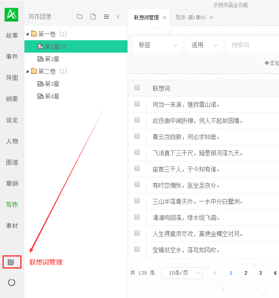Open 图谱 in the left sidebar
This screenshot has width=279, height=298.
(12, 162)
